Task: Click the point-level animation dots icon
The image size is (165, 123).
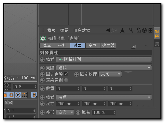Action: click(24, 95)
